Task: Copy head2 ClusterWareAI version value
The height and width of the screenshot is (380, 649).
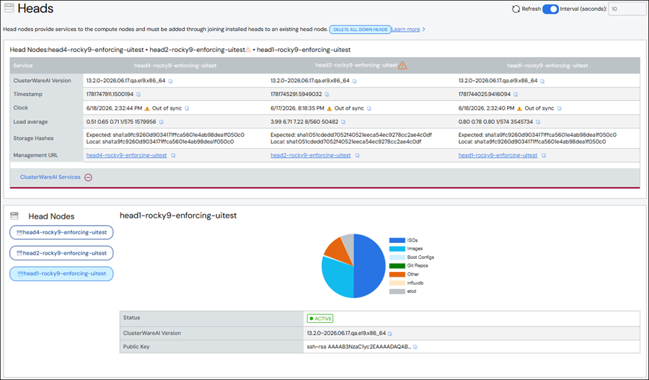Action: pos(354,81)
